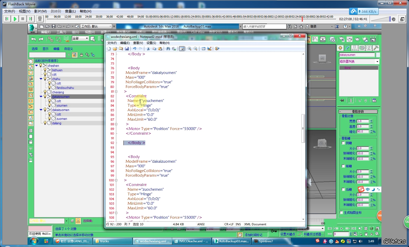Click the Select and Link chain icon
The image size is (409, 247).
pos(50,39)
